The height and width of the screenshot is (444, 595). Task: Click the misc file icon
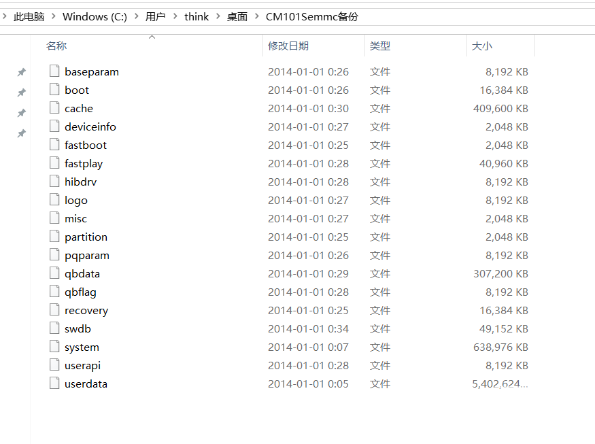click(54, 218)
